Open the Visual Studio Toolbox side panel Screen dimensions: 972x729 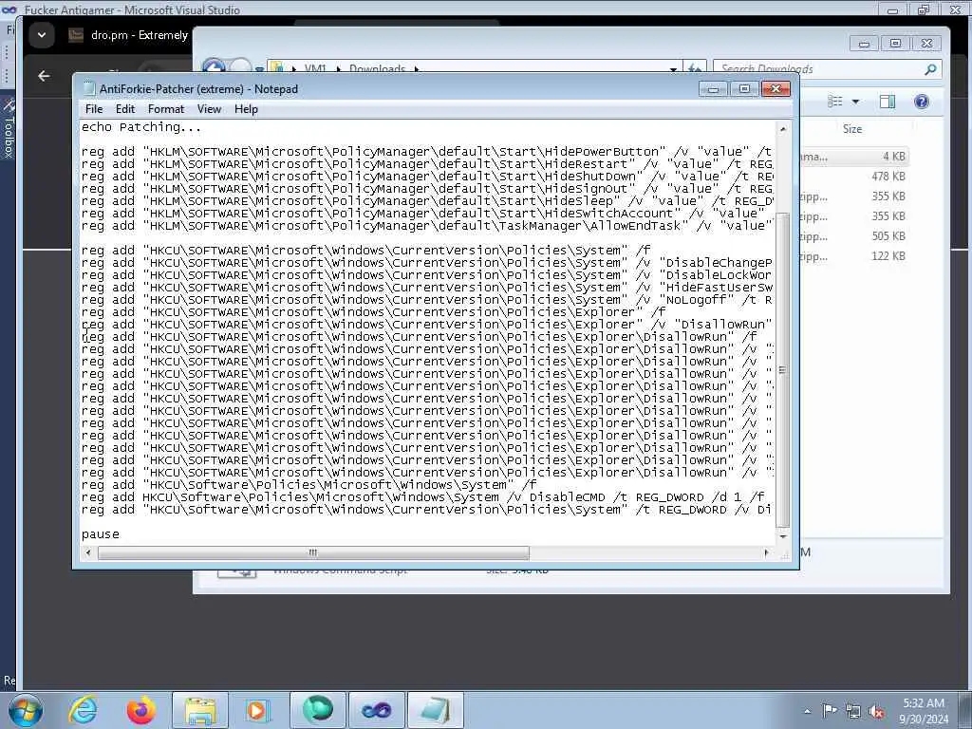tap(9, 128)
